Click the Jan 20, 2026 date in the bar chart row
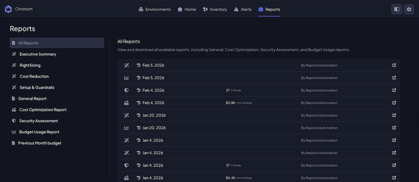The width and height of the screenshot is (419, 182). click(x=154, y=128)
